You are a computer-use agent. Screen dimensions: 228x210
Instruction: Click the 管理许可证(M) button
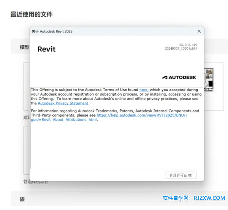181,175
